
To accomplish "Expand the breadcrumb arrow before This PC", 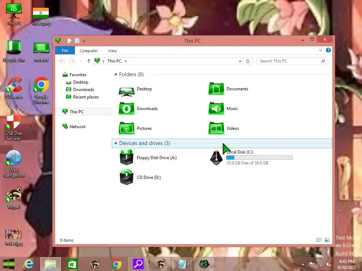I will click(103, 61).
